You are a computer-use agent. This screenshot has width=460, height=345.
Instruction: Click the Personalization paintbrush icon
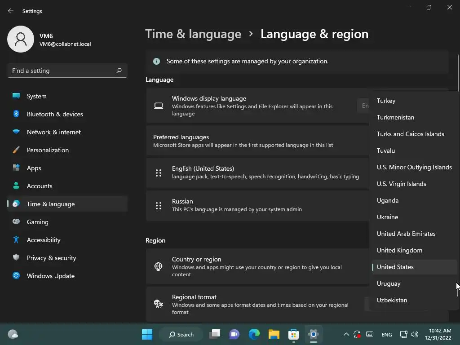coord(16,150)
